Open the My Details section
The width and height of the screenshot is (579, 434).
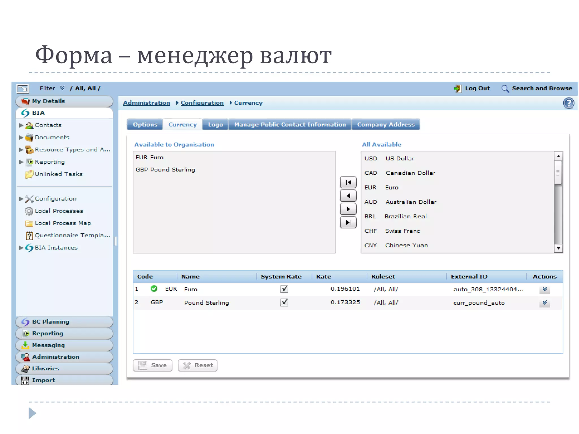coord(64,101)
